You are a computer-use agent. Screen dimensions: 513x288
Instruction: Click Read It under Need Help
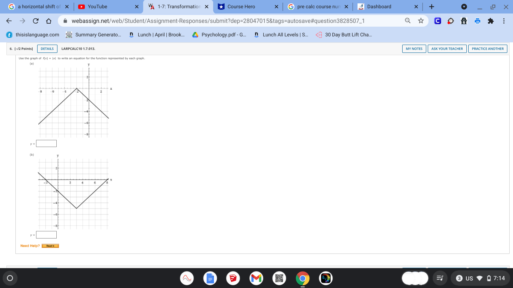[50, 246]
